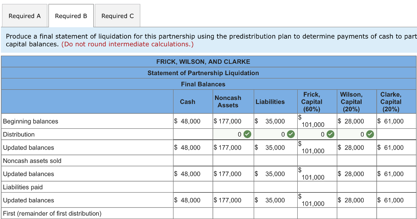Click the 0 value in Distribution Frick Capital

coord(323,134)
